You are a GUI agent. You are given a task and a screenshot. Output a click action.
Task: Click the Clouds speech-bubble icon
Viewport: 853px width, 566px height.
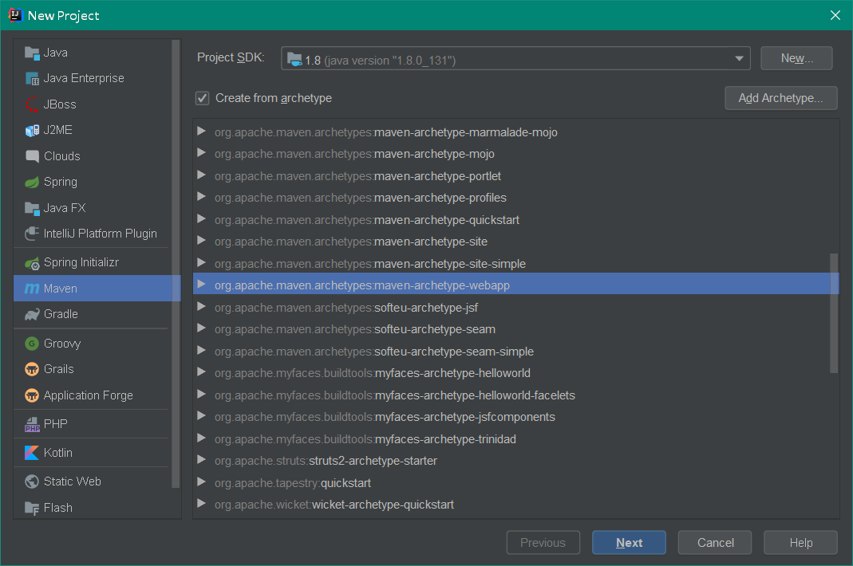tap(32, 156)
